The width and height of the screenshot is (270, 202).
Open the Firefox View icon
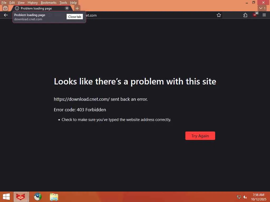5,8
